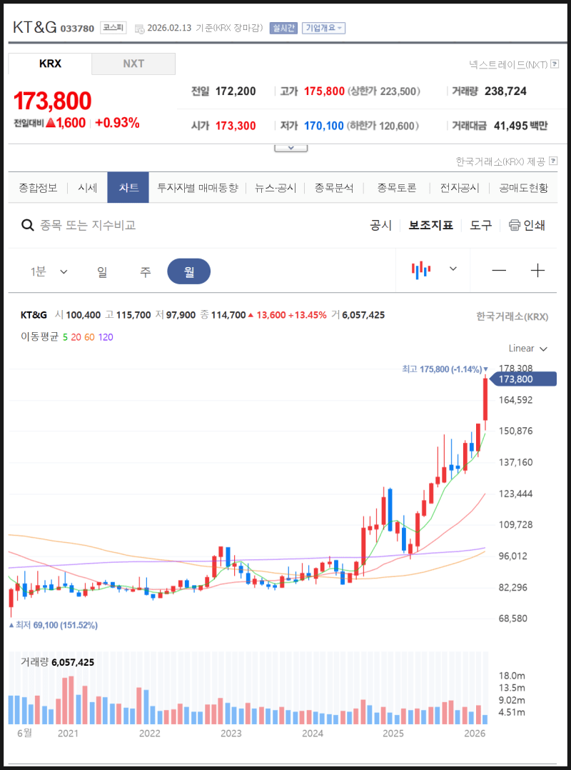Toggle the 120-period moving average
Image resolution: width=571 pixels, height=770 pixels.
tap(106, 337)
